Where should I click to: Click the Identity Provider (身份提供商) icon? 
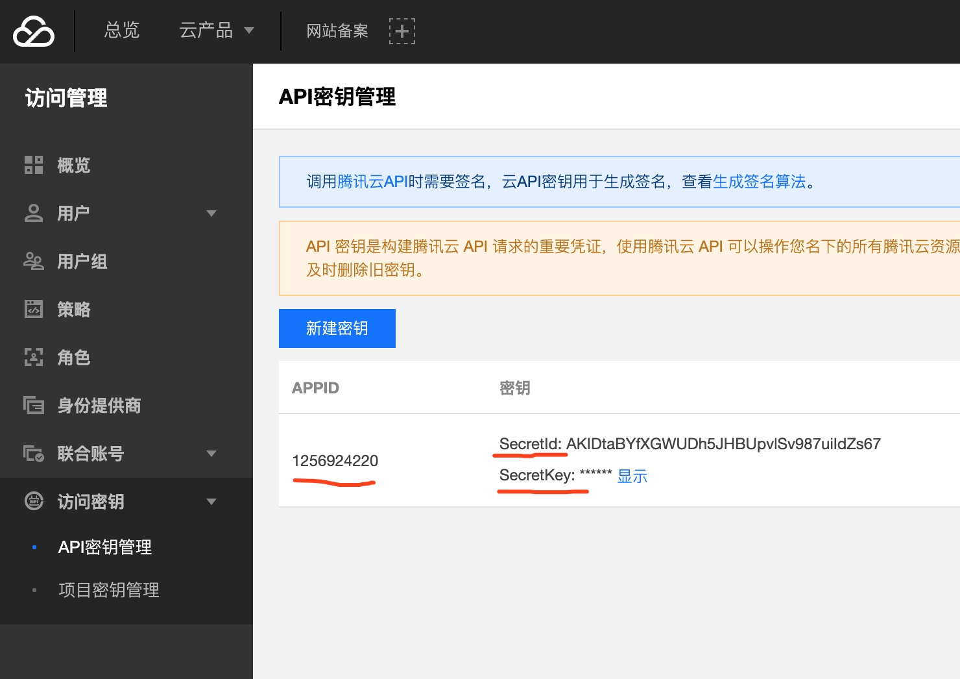pos(34,405)
